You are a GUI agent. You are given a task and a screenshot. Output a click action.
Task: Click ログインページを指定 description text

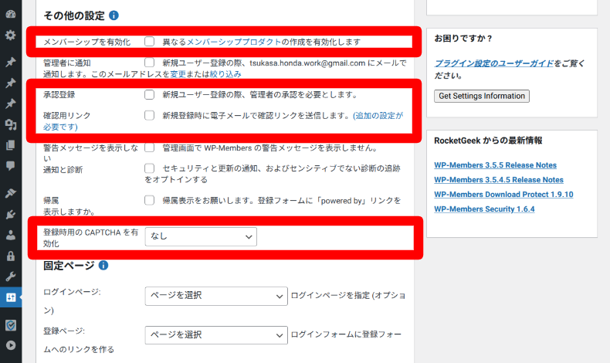(348, 295)
